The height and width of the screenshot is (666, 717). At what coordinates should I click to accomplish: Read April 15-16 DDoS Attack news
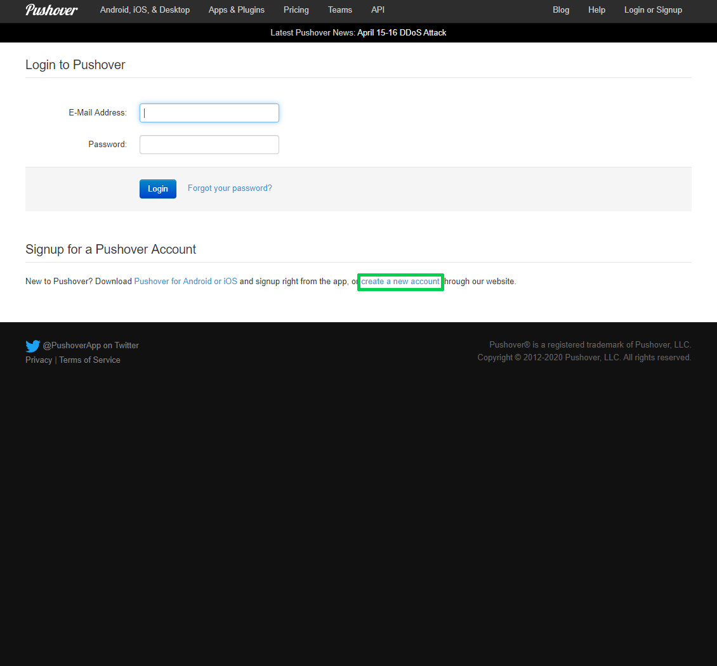pos(402,32)
